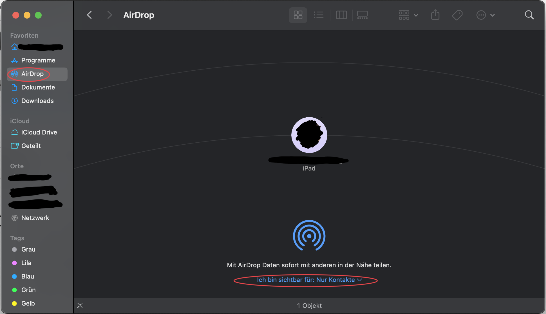Click the Tags toolbar icon
This screenshot has width=546, height=314.
pyautogui.click(x=457, y=15)
